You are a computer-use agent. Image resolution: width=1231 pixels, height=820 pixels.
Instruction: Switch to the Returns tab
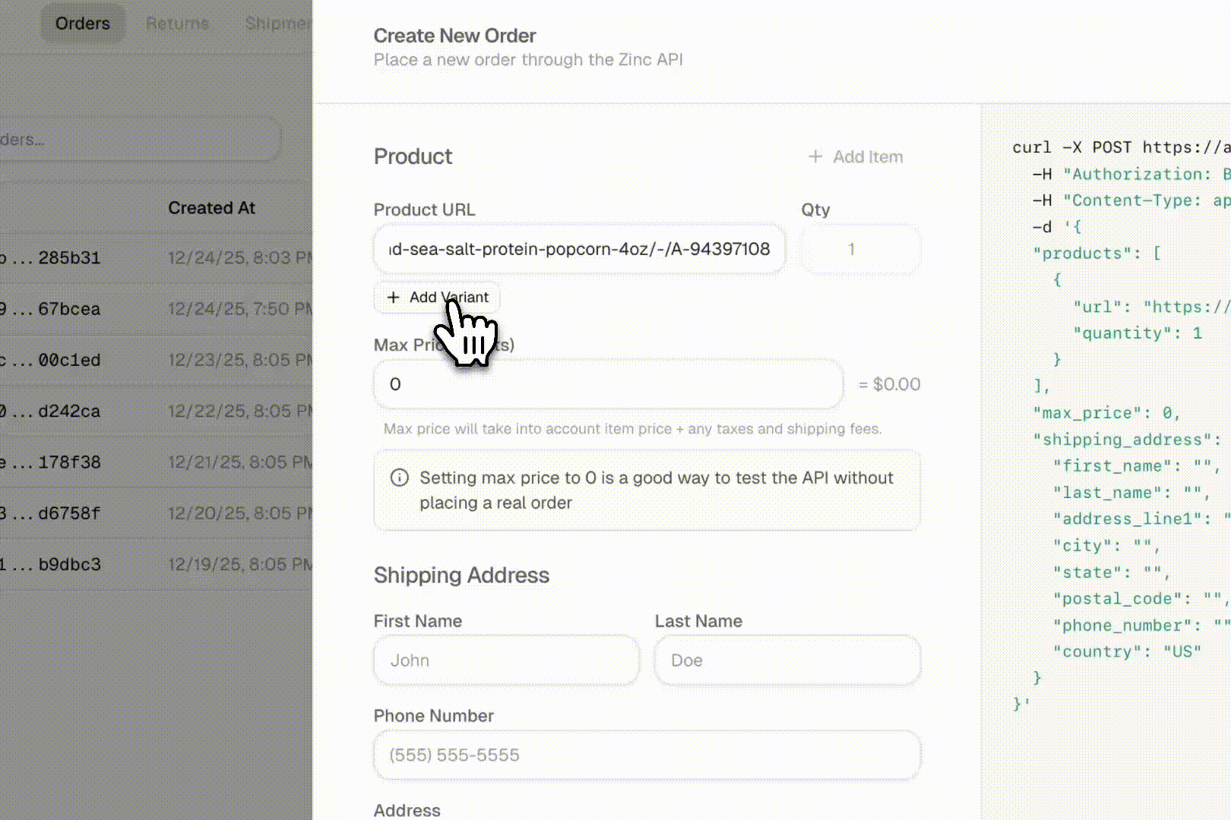(176, 23)
